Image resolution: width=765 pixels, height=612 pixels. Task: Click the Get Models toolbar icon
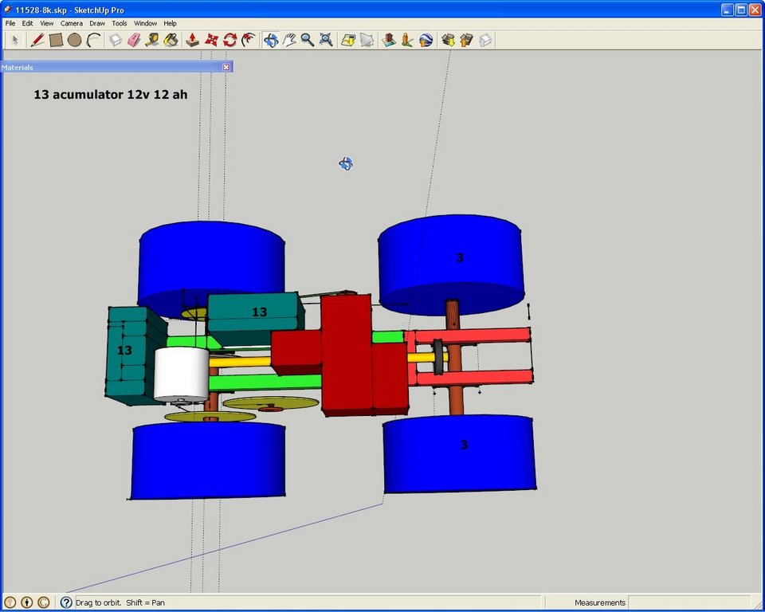tap(448, 40)
